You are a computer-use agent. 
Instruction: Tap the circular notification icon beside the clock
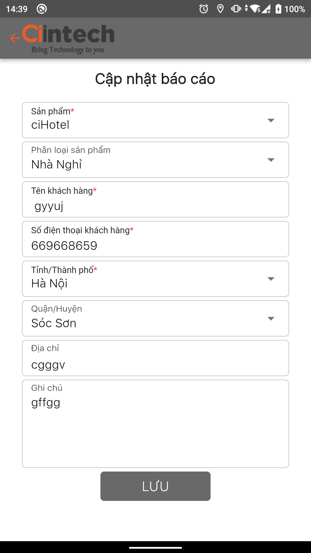click(x=42, y=9)
